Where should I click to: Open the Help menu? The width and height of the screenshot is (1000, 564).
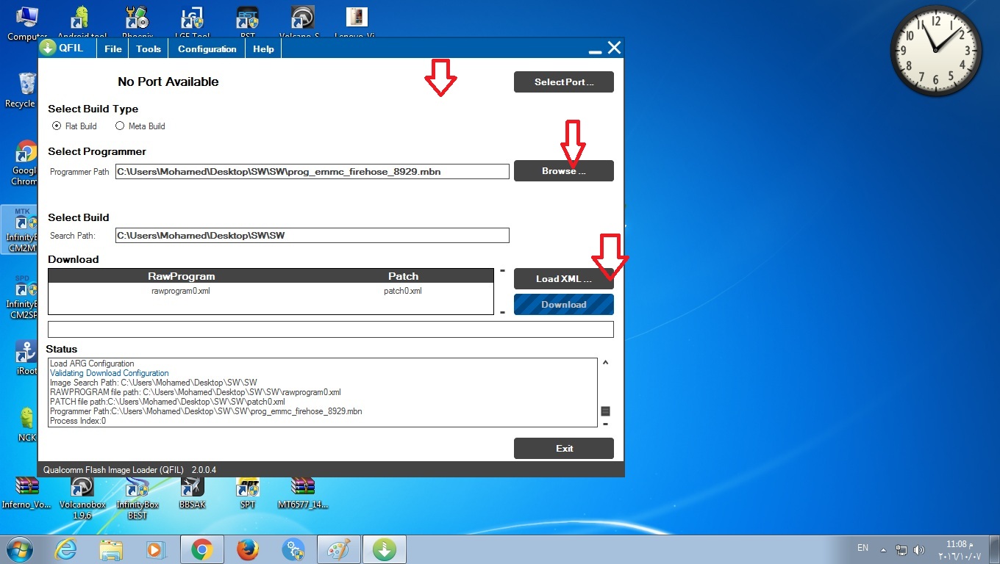pos(263,49)
